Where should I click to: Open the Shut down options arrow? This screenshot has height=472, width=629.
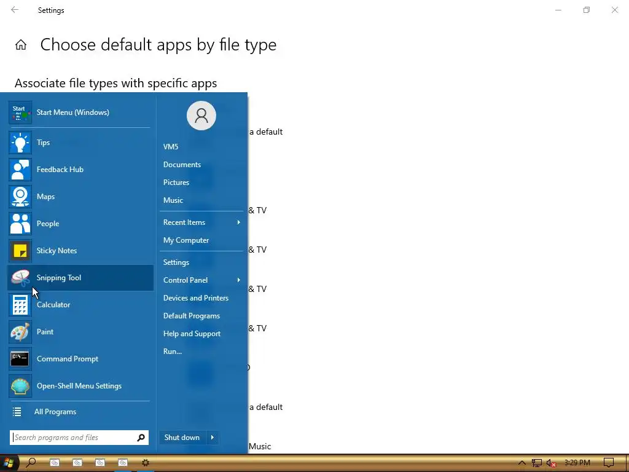[213, 438]
